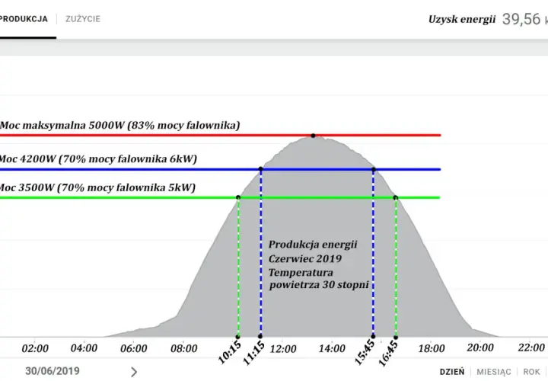Click the 10:15 point on green line
Image resolution: width=548 pixels, height=381 pixels.
coord(238,197)
